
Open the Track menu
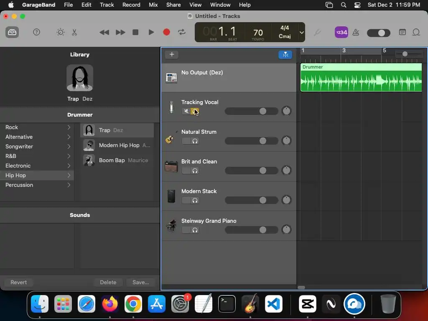(107, 5)
